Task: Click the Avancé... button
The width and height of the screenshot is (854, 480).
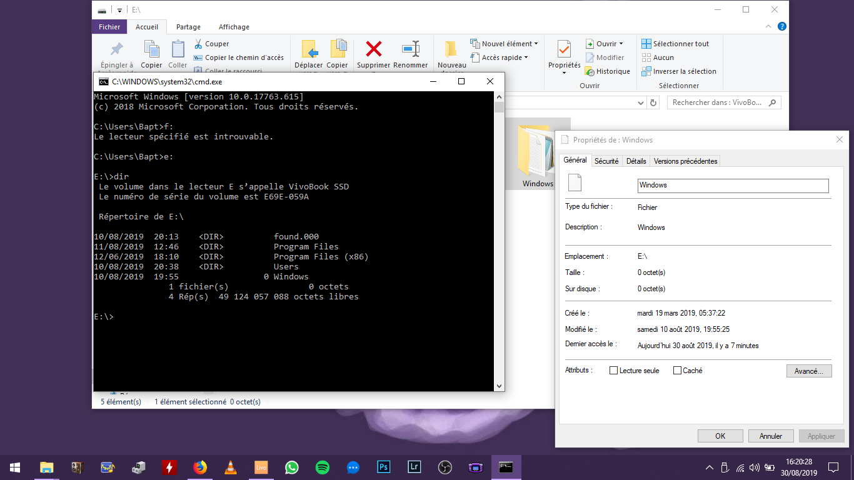Action: (809, 371)
